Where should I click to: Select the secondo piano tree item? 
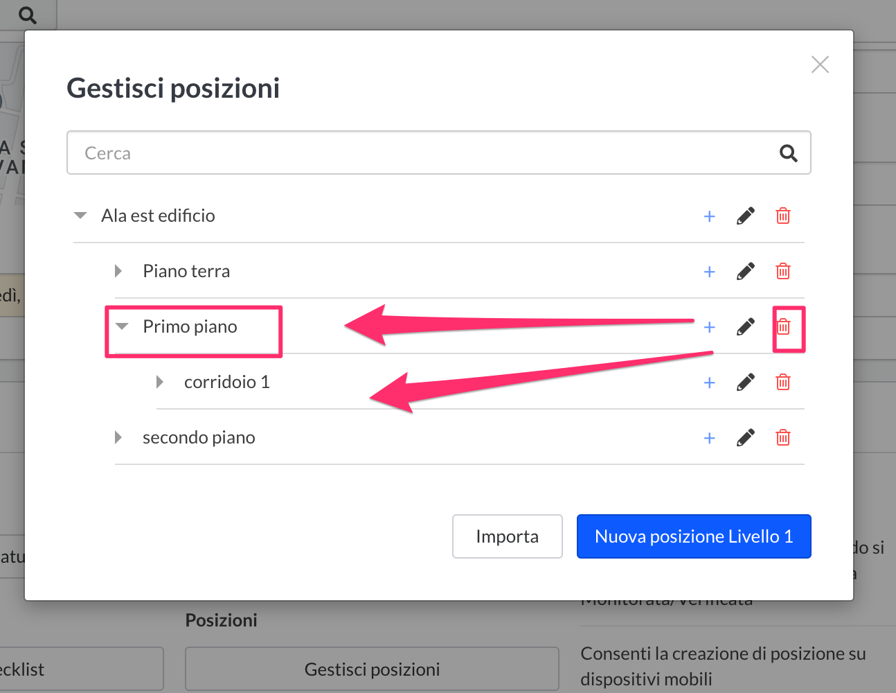(x=199, y=438)
